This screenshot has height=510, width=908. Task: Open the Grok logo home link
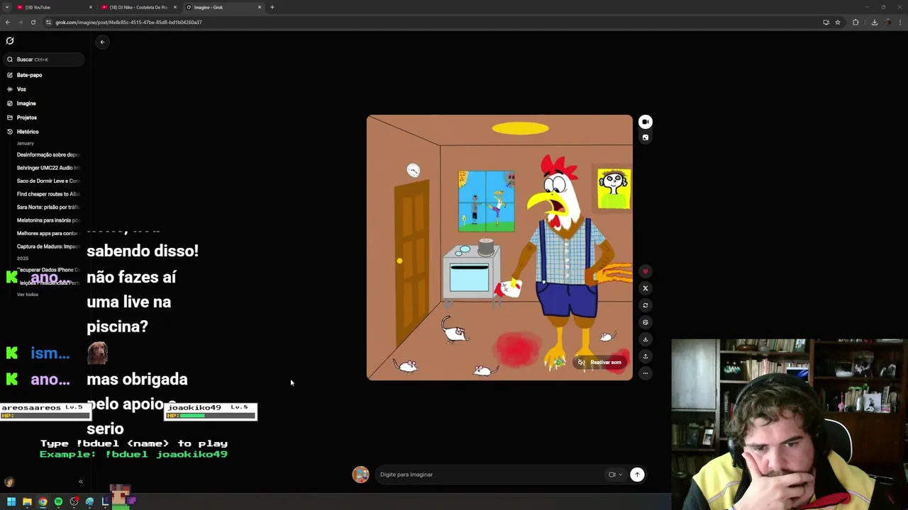click(x=10, y=41)
